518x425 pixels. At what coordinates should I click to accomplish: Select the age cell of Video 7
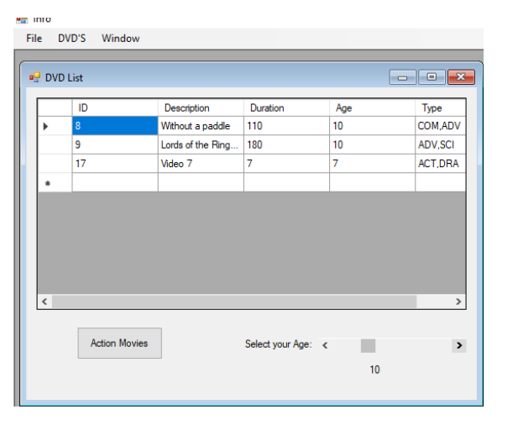point(372,163)
